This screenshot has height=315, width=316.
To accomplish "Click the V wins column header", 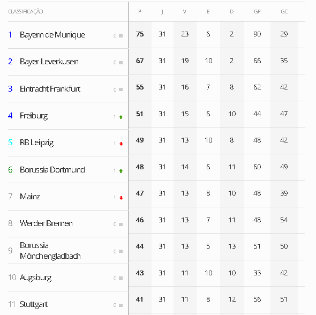I will tap(185, 12).
